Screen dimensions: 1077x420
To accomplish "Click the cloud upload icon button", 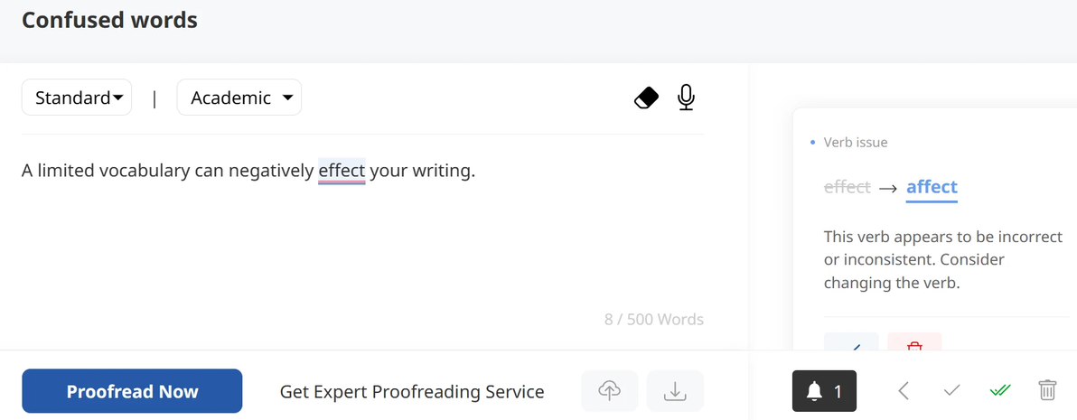I will click(609, 391).
